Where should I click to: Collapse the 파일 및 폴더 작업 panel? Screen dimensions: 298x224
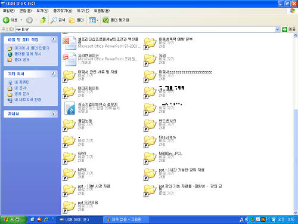(53, 39)
